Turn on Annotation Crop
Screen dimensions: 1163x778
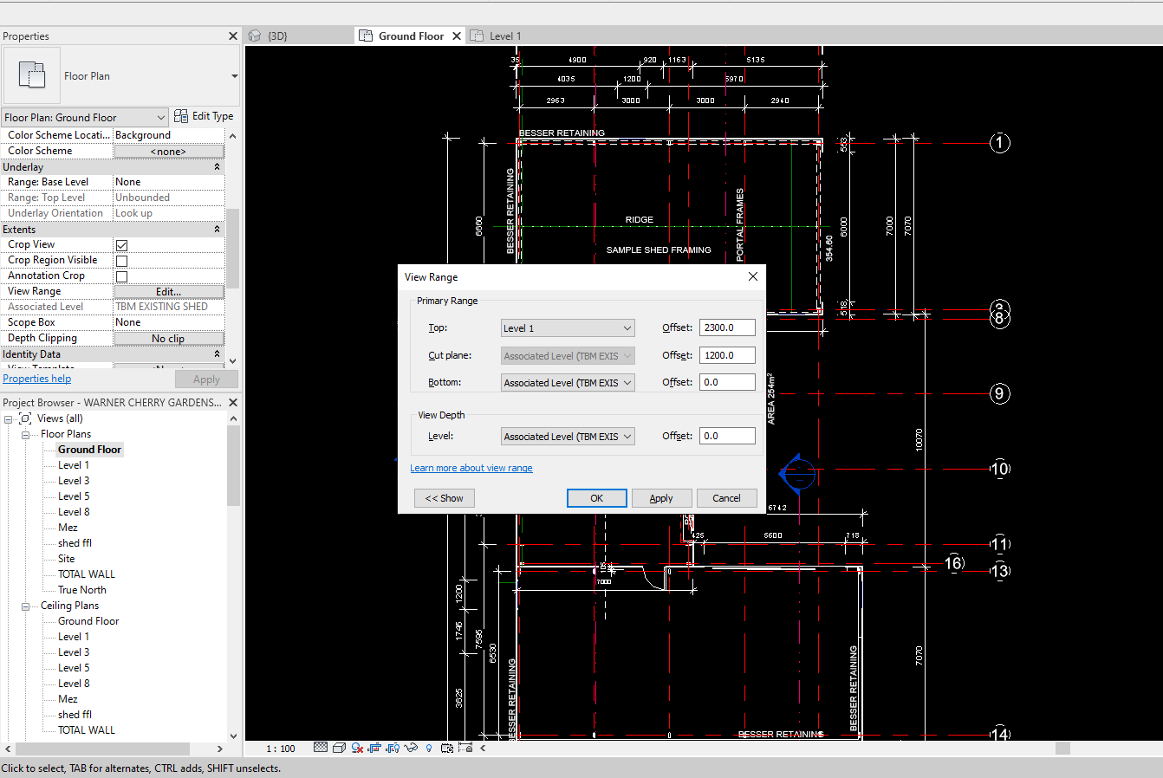click(120, 275)
